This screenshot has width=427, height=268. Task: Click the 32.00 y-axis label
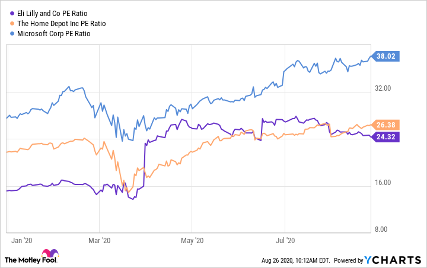click(383, 88)
